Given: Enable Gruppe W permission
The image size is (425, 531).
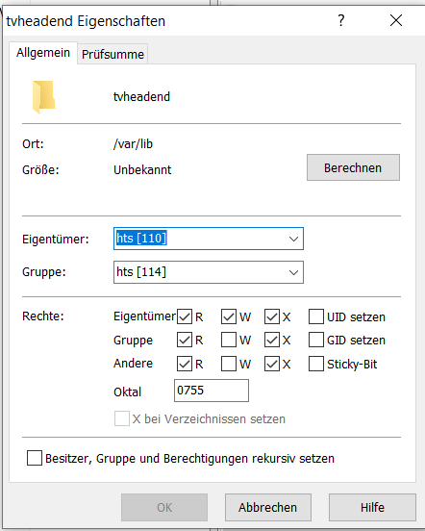Looking at the screenshot, I should click(229, 340).
